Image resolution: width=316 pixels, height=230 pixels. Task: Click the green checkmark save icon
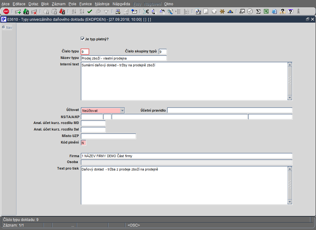90,12
